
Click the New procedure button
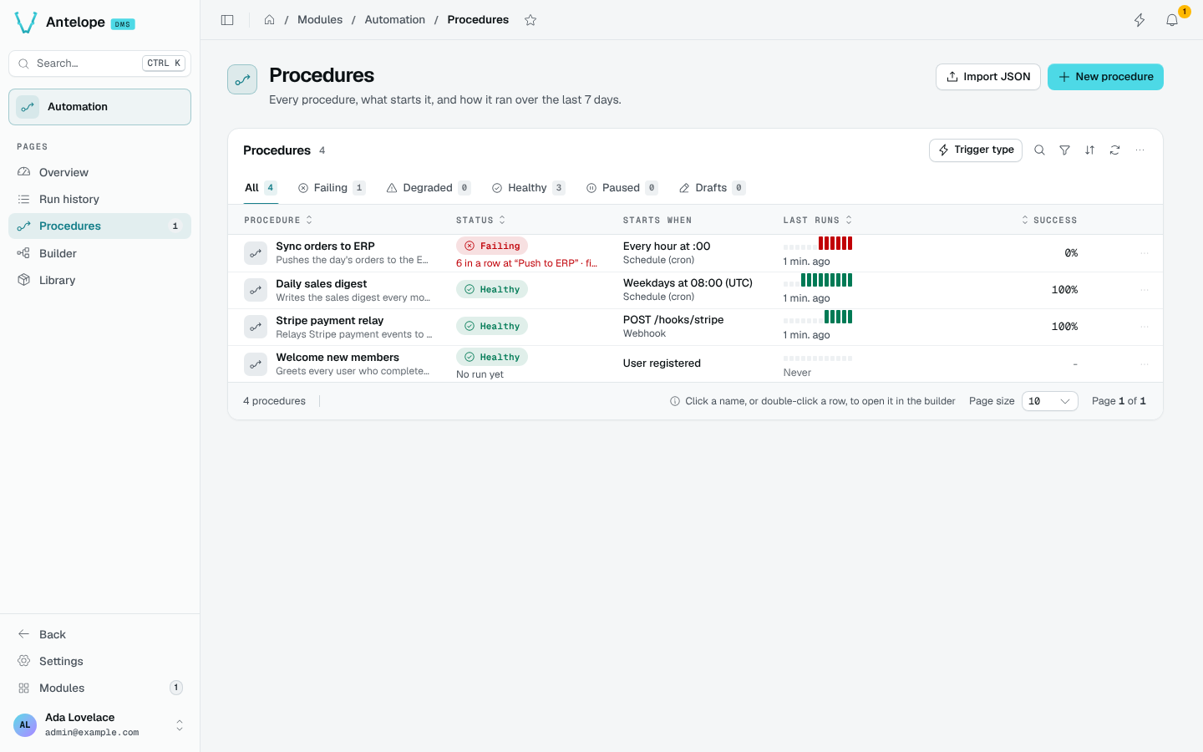(x=1105, y=77)
